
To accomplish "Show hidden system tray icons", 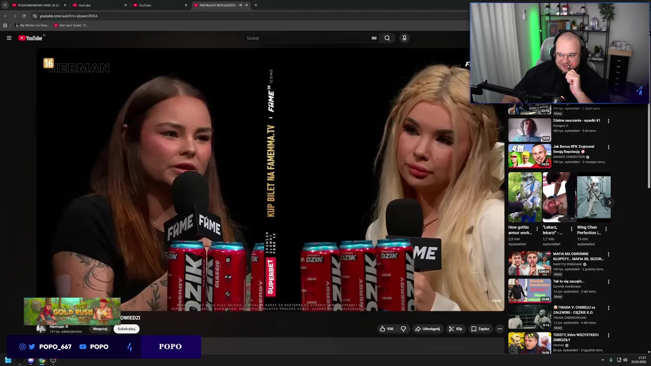I will [602, 360].
